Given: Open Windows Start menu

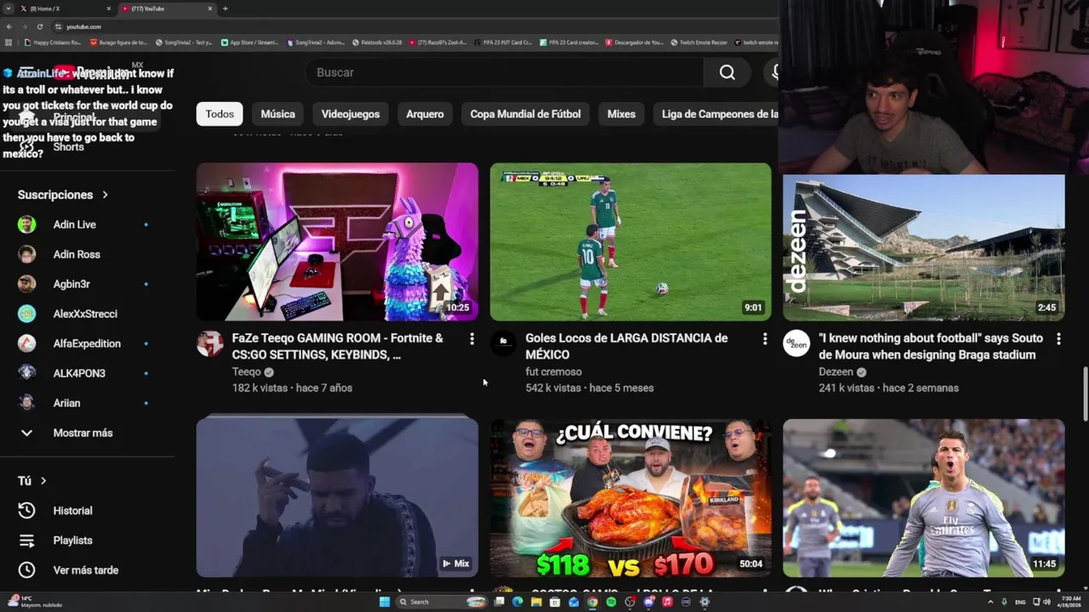Looking at the screenshot, I should pyautogui.click(x=385, y=602).
